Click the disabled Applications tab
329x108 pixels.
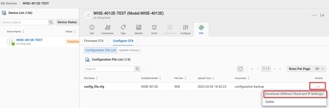(x=170, y=29)
